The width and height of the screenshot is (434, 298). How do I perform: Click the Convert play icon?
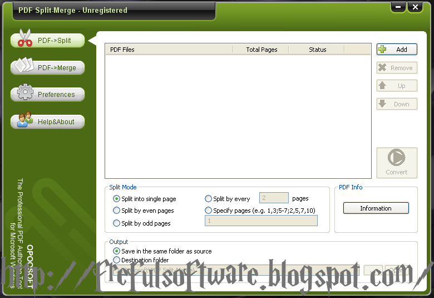tap(396, 158)
